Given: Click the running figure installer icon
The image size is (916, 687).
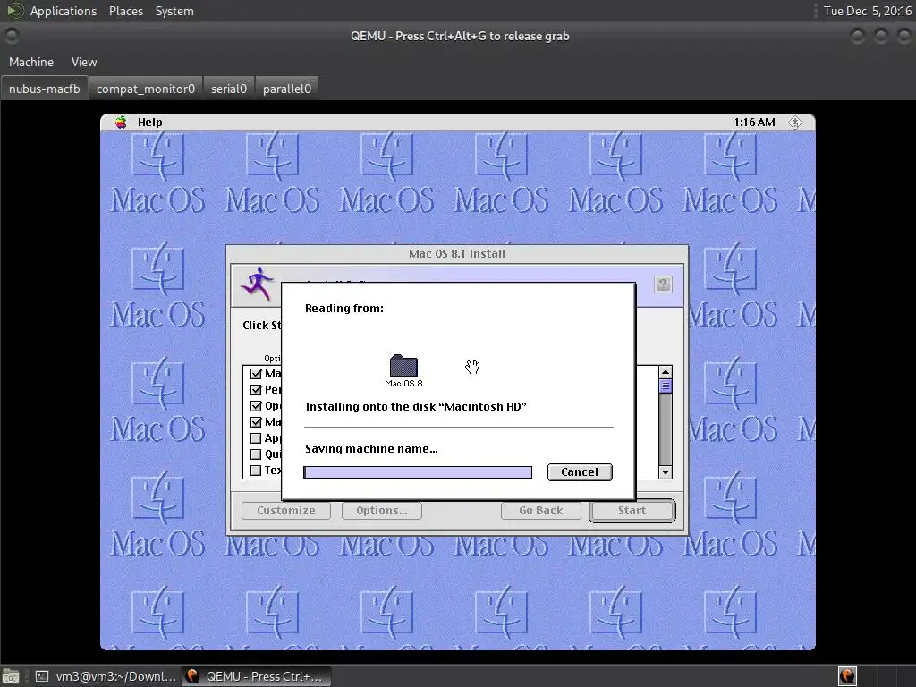Looking at the screenshot, I should pyautogui.click(x=257, y=284).
